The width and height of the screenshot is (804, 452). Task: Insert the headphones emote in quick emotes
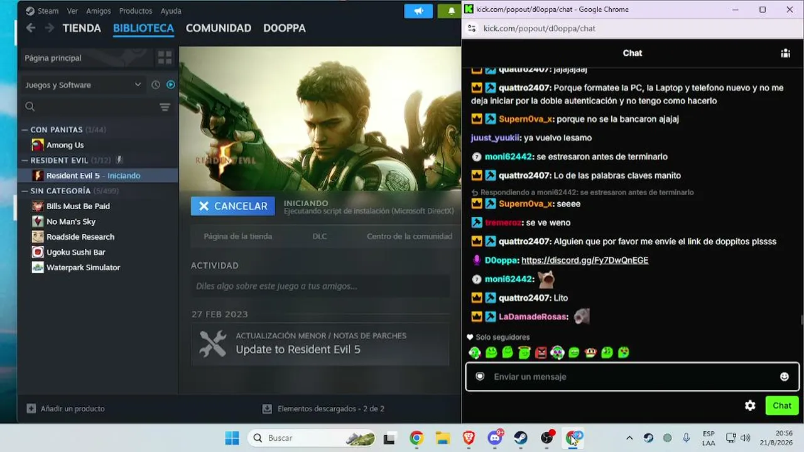pos(557,353)
